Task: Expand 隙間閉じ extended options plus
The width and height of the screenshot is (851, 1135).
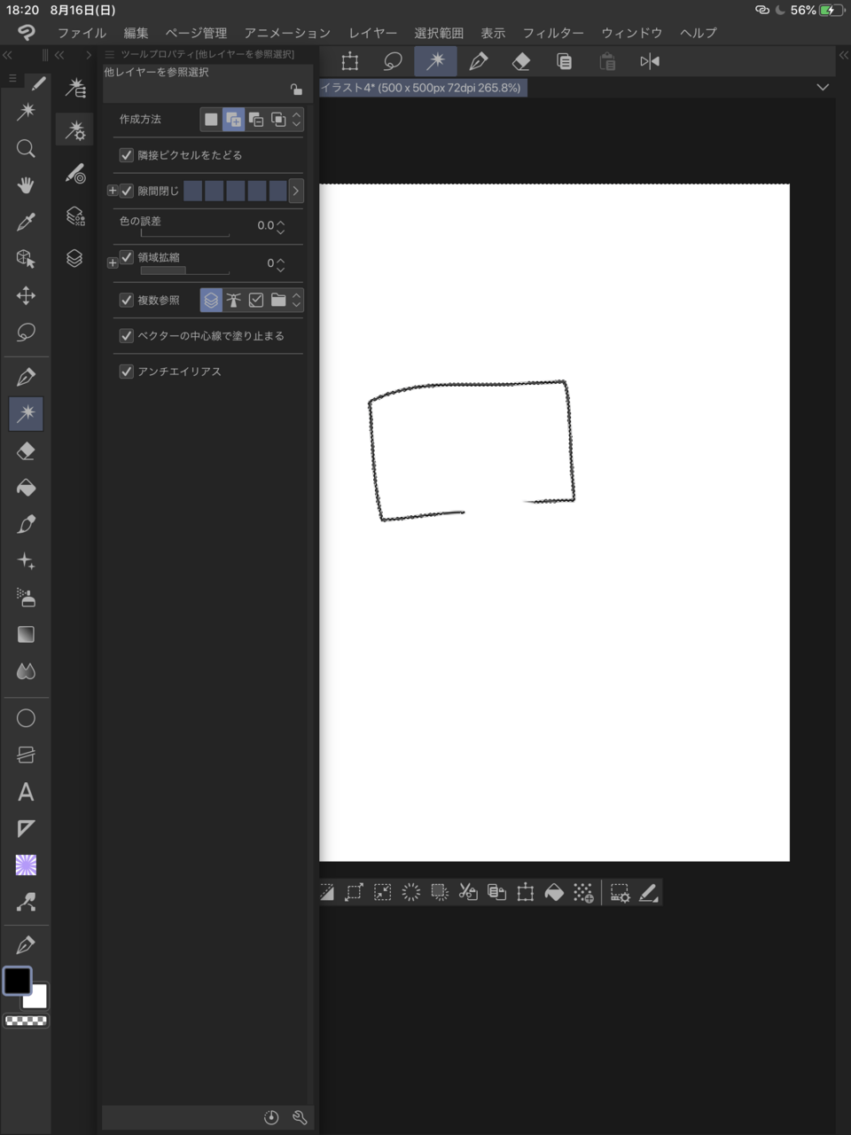Action: 112,191
